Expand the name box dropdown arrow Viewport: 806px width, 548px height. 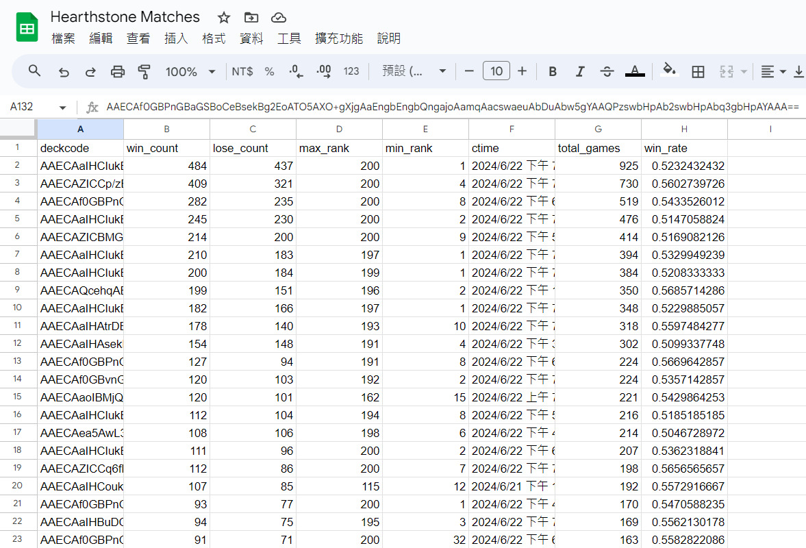[x=63, y=108]
